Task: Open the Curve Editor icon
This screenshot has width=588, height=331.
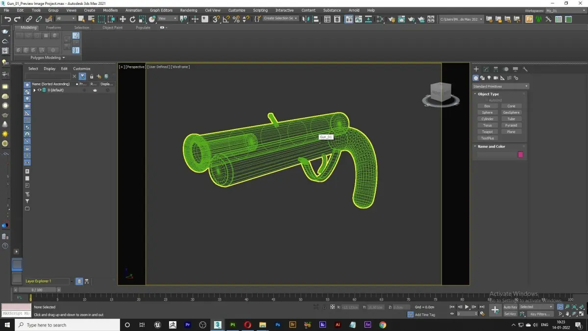Action: [x=360, y=19]
